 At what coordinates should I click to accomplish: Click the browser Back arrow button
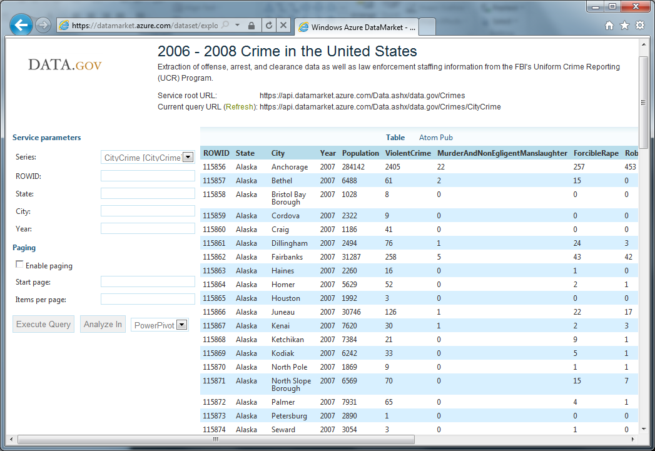coord(21,25)
